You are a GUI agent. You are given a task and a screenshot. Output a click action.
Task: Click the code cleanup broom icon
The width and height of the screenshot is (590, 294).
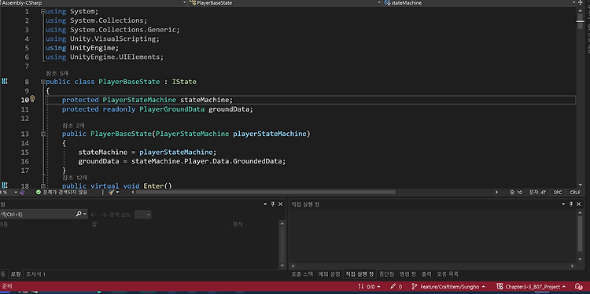(x=112, y=192)
